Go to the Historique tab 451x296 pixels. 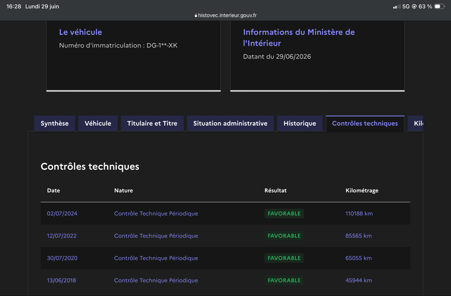[x=300, y=123]
